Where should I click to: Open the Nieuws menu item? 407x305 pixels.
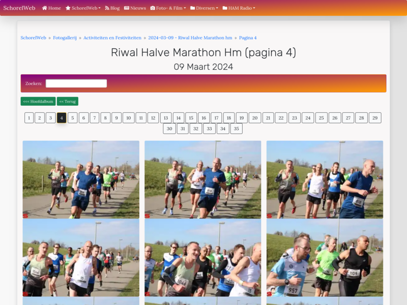(x=135, y=8)
